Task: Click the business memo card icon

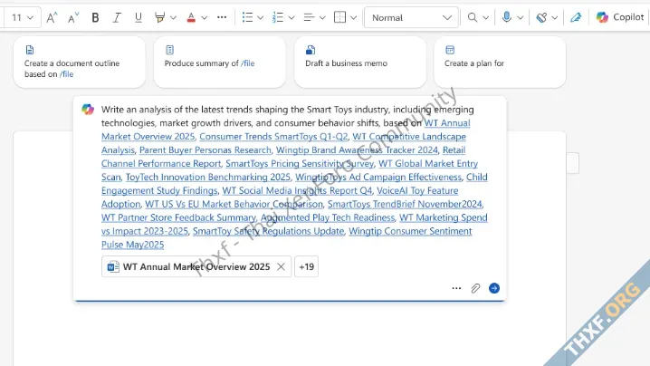Action: [x=311, y=50]
